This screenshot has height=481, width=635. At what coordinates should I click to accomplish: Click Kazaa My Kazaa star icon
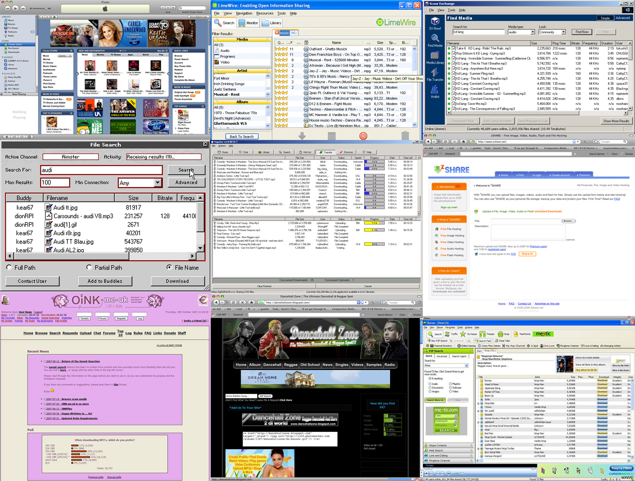pyautogui.click(x=469, y=334)
